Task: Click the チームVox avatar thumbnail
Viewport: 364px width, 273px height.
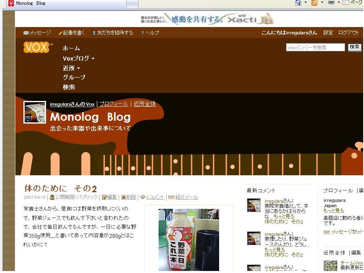Action: tap(331, 266)
